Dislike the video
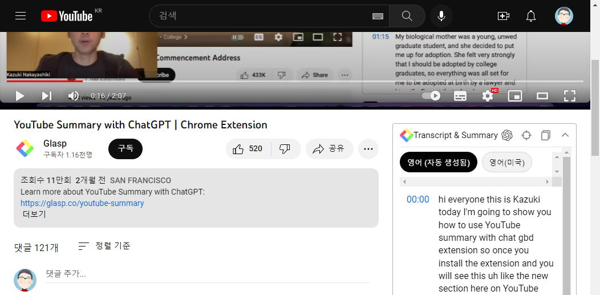This screenshot has height=295, width=600. click(285, 149)
